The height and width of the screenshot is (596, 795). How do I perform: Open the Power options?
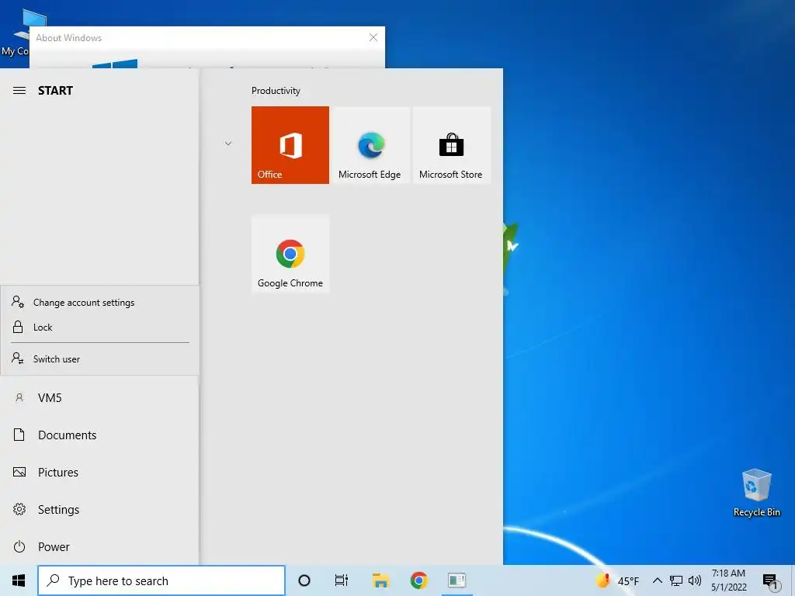click(x=99, y=547)
